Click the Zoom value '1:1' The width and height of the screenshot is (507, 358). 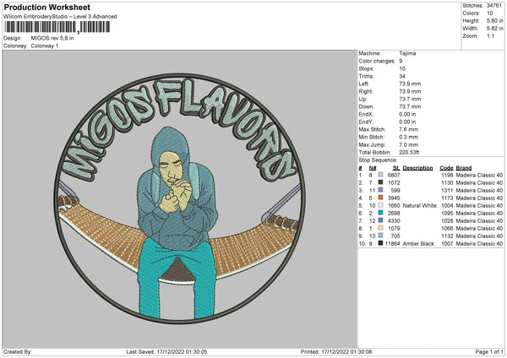pos(490,35)
